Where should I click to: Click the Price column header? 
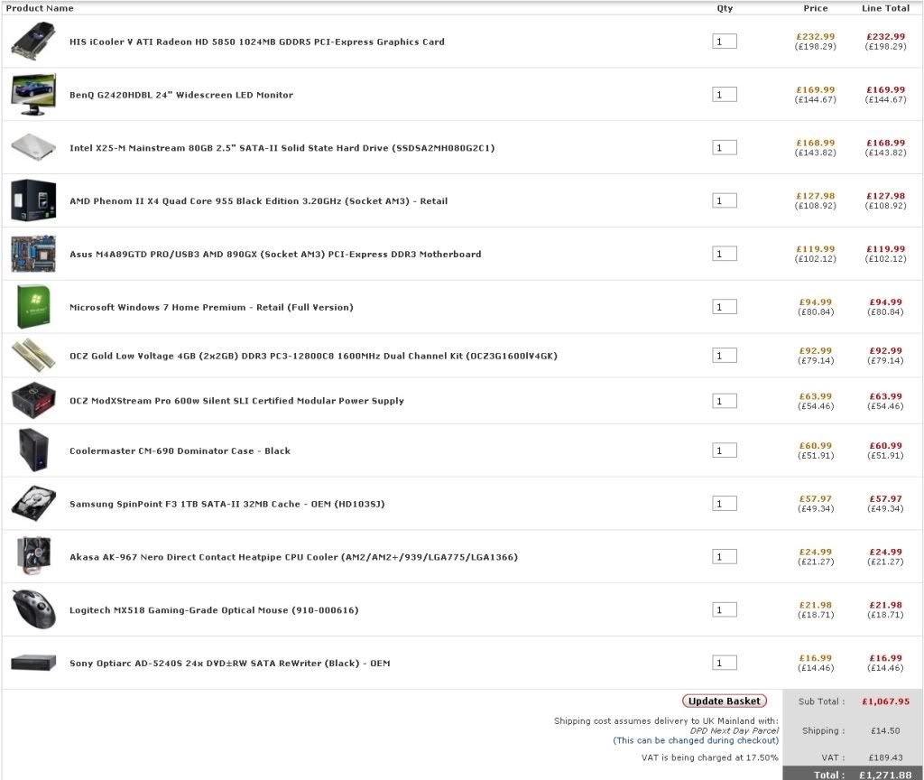816,8
